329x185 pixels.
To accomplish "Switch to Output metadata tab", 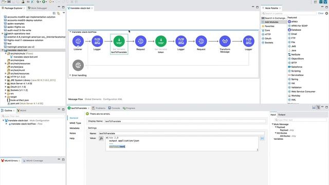I will pyautogui.click(x=282, y=115).
